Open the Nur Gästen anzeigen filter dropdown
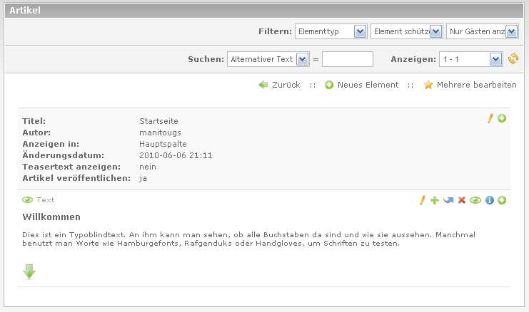 (x=482, y=31)
